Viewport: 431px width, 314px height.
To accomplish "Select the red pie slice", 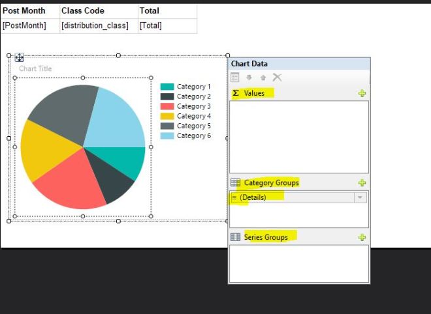I will [x=73, y=184].
